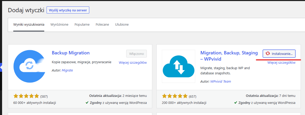Screen dimensions: 305x115
Task: Click the compatibility checkmark under Backup Migration
Action: pyautogui.click(x=87, y=103)
